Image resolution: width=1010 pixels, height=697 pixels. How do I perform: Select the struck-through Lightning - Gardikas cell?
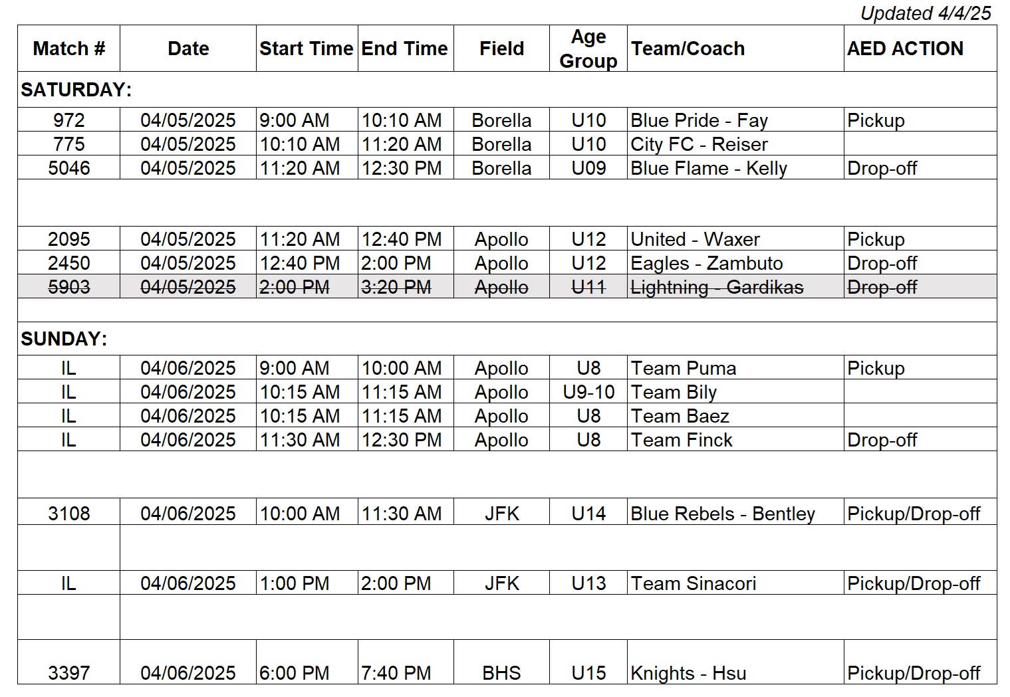point(735,286)
